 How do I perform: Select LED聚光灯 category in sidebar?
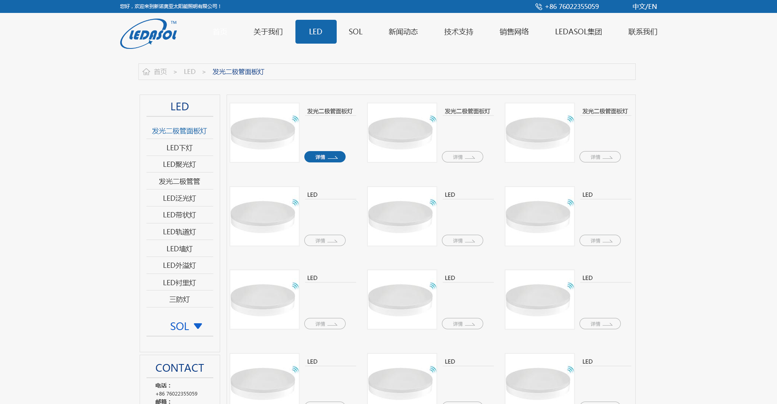[x=179, y=164]
